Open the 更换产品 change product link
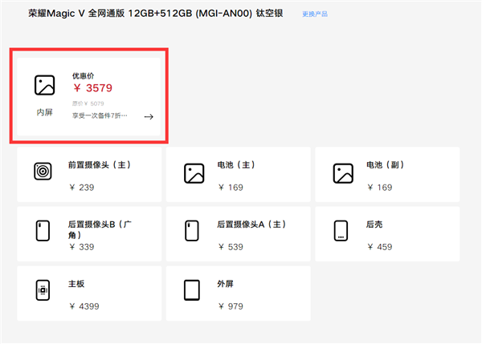 point(315,14)
